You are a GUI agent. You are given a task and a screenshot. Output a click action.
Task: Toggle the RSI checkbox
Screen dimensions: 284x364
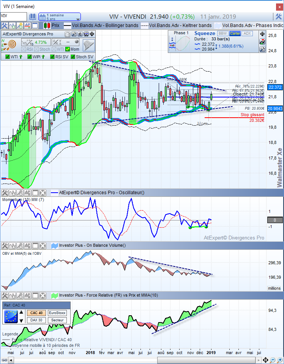coord(24,49)
